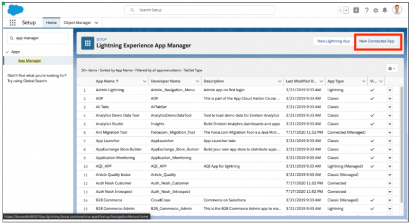411x224 pixels.
Task: Open the App Name column menu chevron
Action: pos(144,82)
